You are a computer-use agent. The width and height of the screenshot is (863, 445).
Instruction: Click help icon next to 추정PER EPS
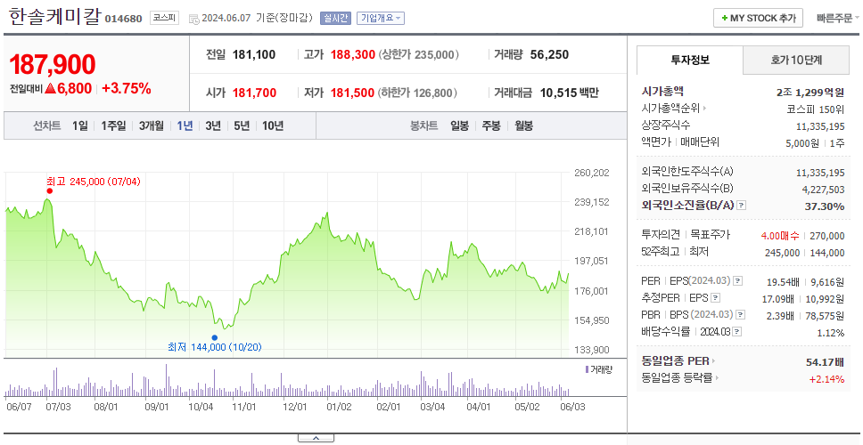715,298
